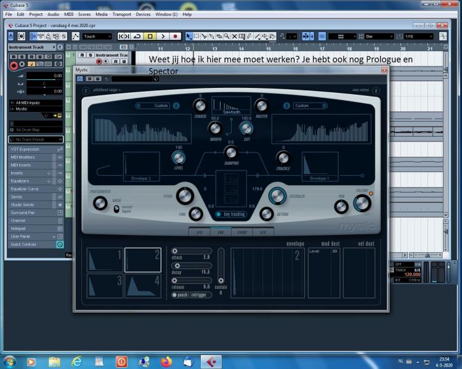Select the Split scissors tool
This screenshot has width=462, height=369.
[x=204, y=36]
